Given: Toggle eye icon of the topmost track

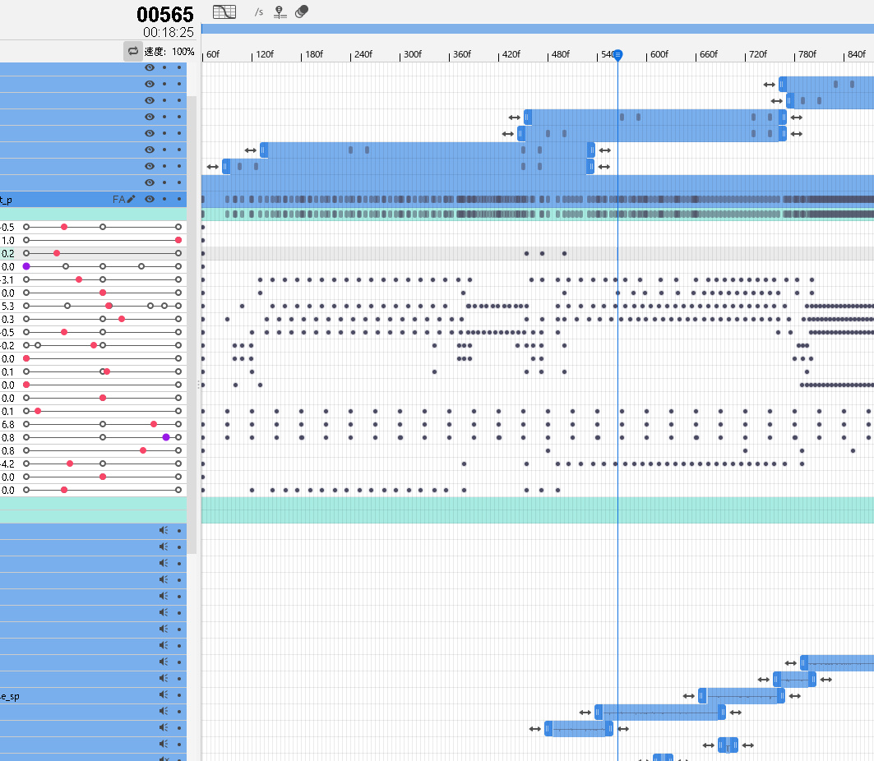Looking at the screenshot, I should pyautogui.click(x=150, y=67).
